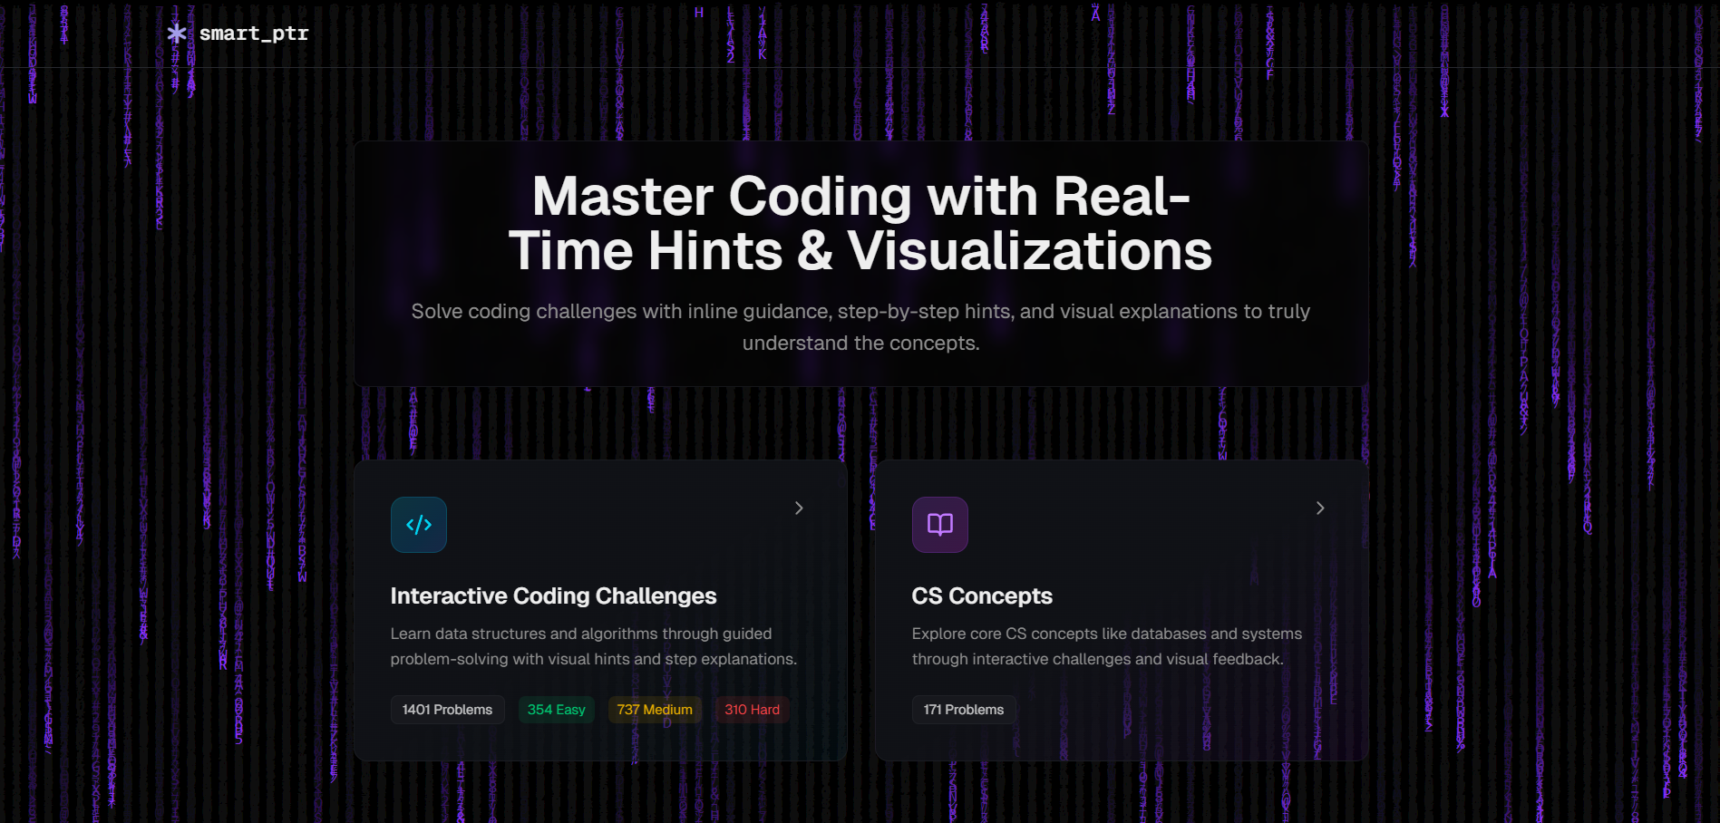Click the asterisk logo icon beside smart_ptr
Screen dimensions: 1720x823
[x=177, y=34]
